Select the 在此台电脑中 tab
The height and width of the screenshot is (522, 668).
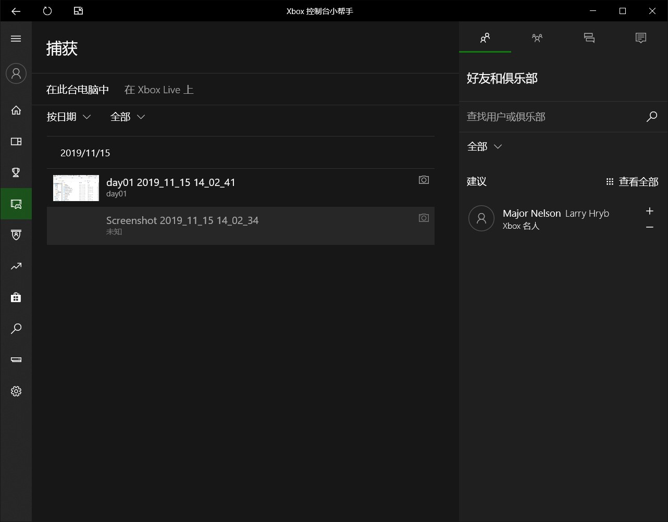[78, 90]
